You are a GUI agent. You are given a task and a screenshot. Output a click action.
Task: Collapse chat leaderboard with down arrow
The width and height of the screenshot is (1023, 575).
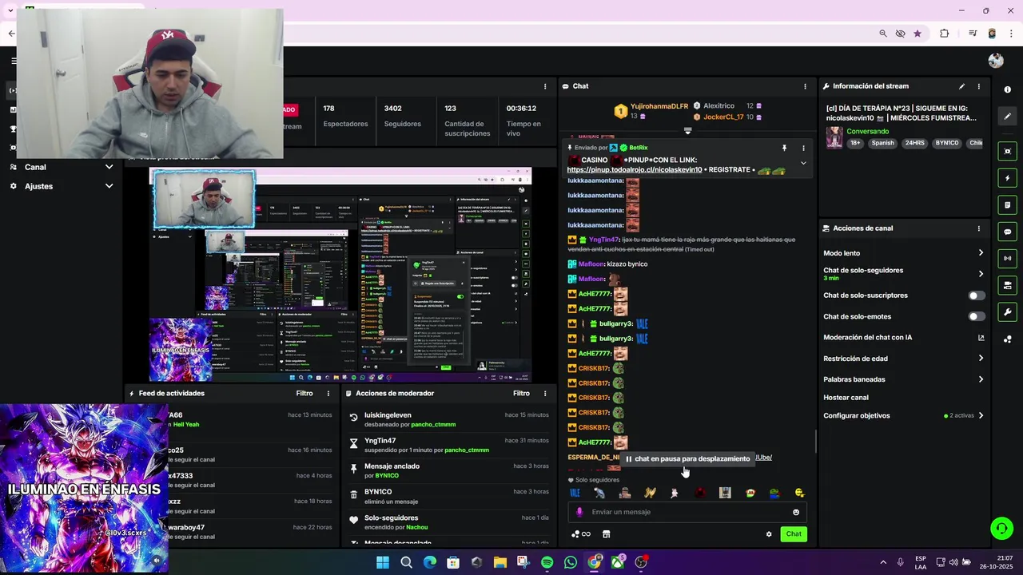coord(687,131)
